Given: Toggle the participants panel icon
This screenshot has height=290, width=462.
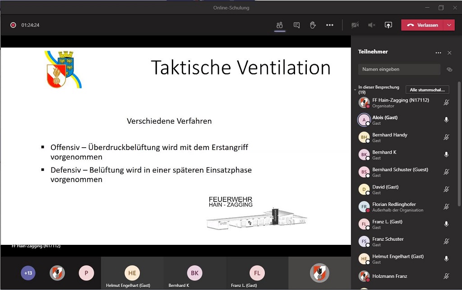Looking at the screenshot, I should [279, 25].
